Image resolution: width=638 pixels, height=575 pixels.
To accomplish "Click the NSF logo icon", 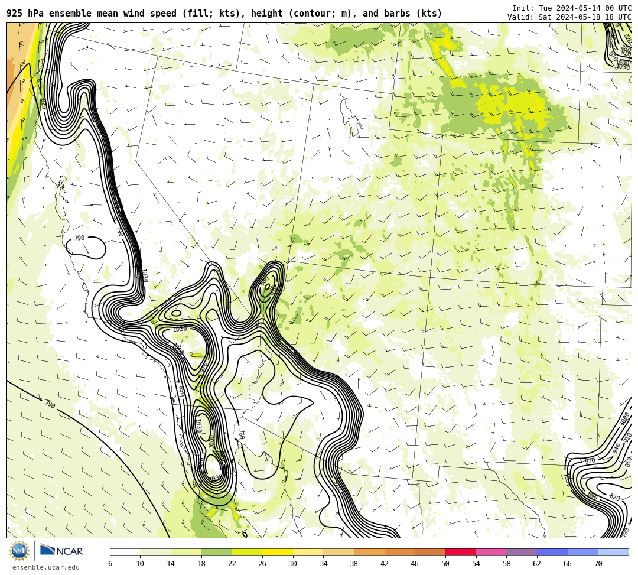I will (x=19, y=551).
